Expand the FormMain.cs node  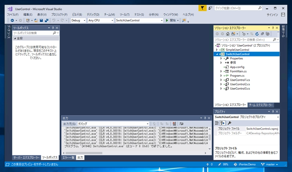(x=221, y=71)
